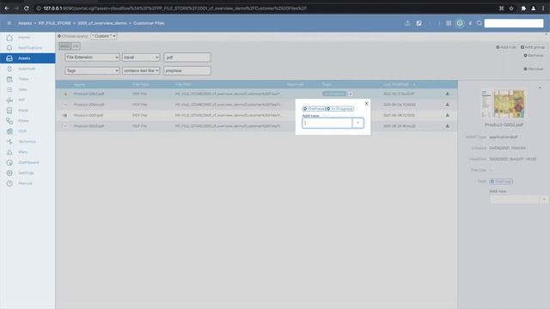Open Approval in the sidebar
Image resolution: width=550 pixels, height=309 pixels.
pos(27,69)
